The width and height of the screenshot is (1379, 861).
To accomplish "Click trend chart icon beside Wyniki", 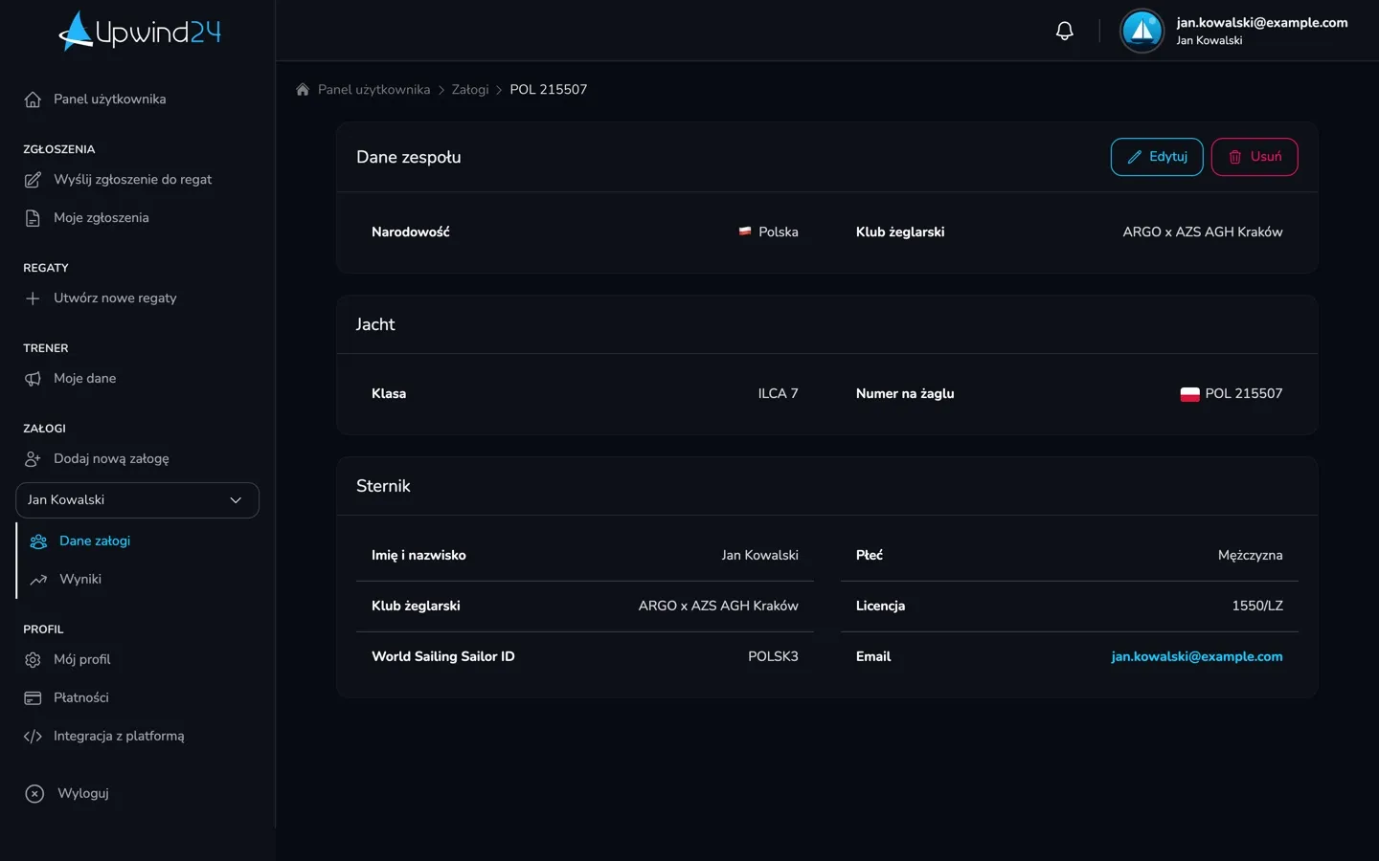I will (38, 580).
